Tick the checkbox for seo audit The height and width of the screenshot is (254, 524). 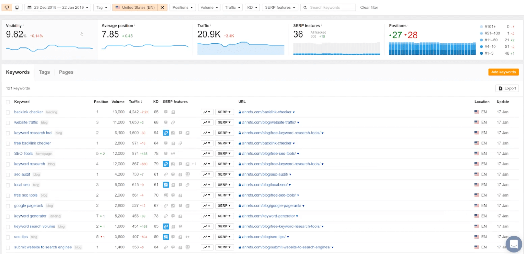(x=8, y=175)
